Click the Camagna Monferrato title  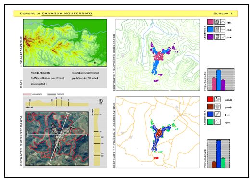pyautogui.click(x=67, y=13)
